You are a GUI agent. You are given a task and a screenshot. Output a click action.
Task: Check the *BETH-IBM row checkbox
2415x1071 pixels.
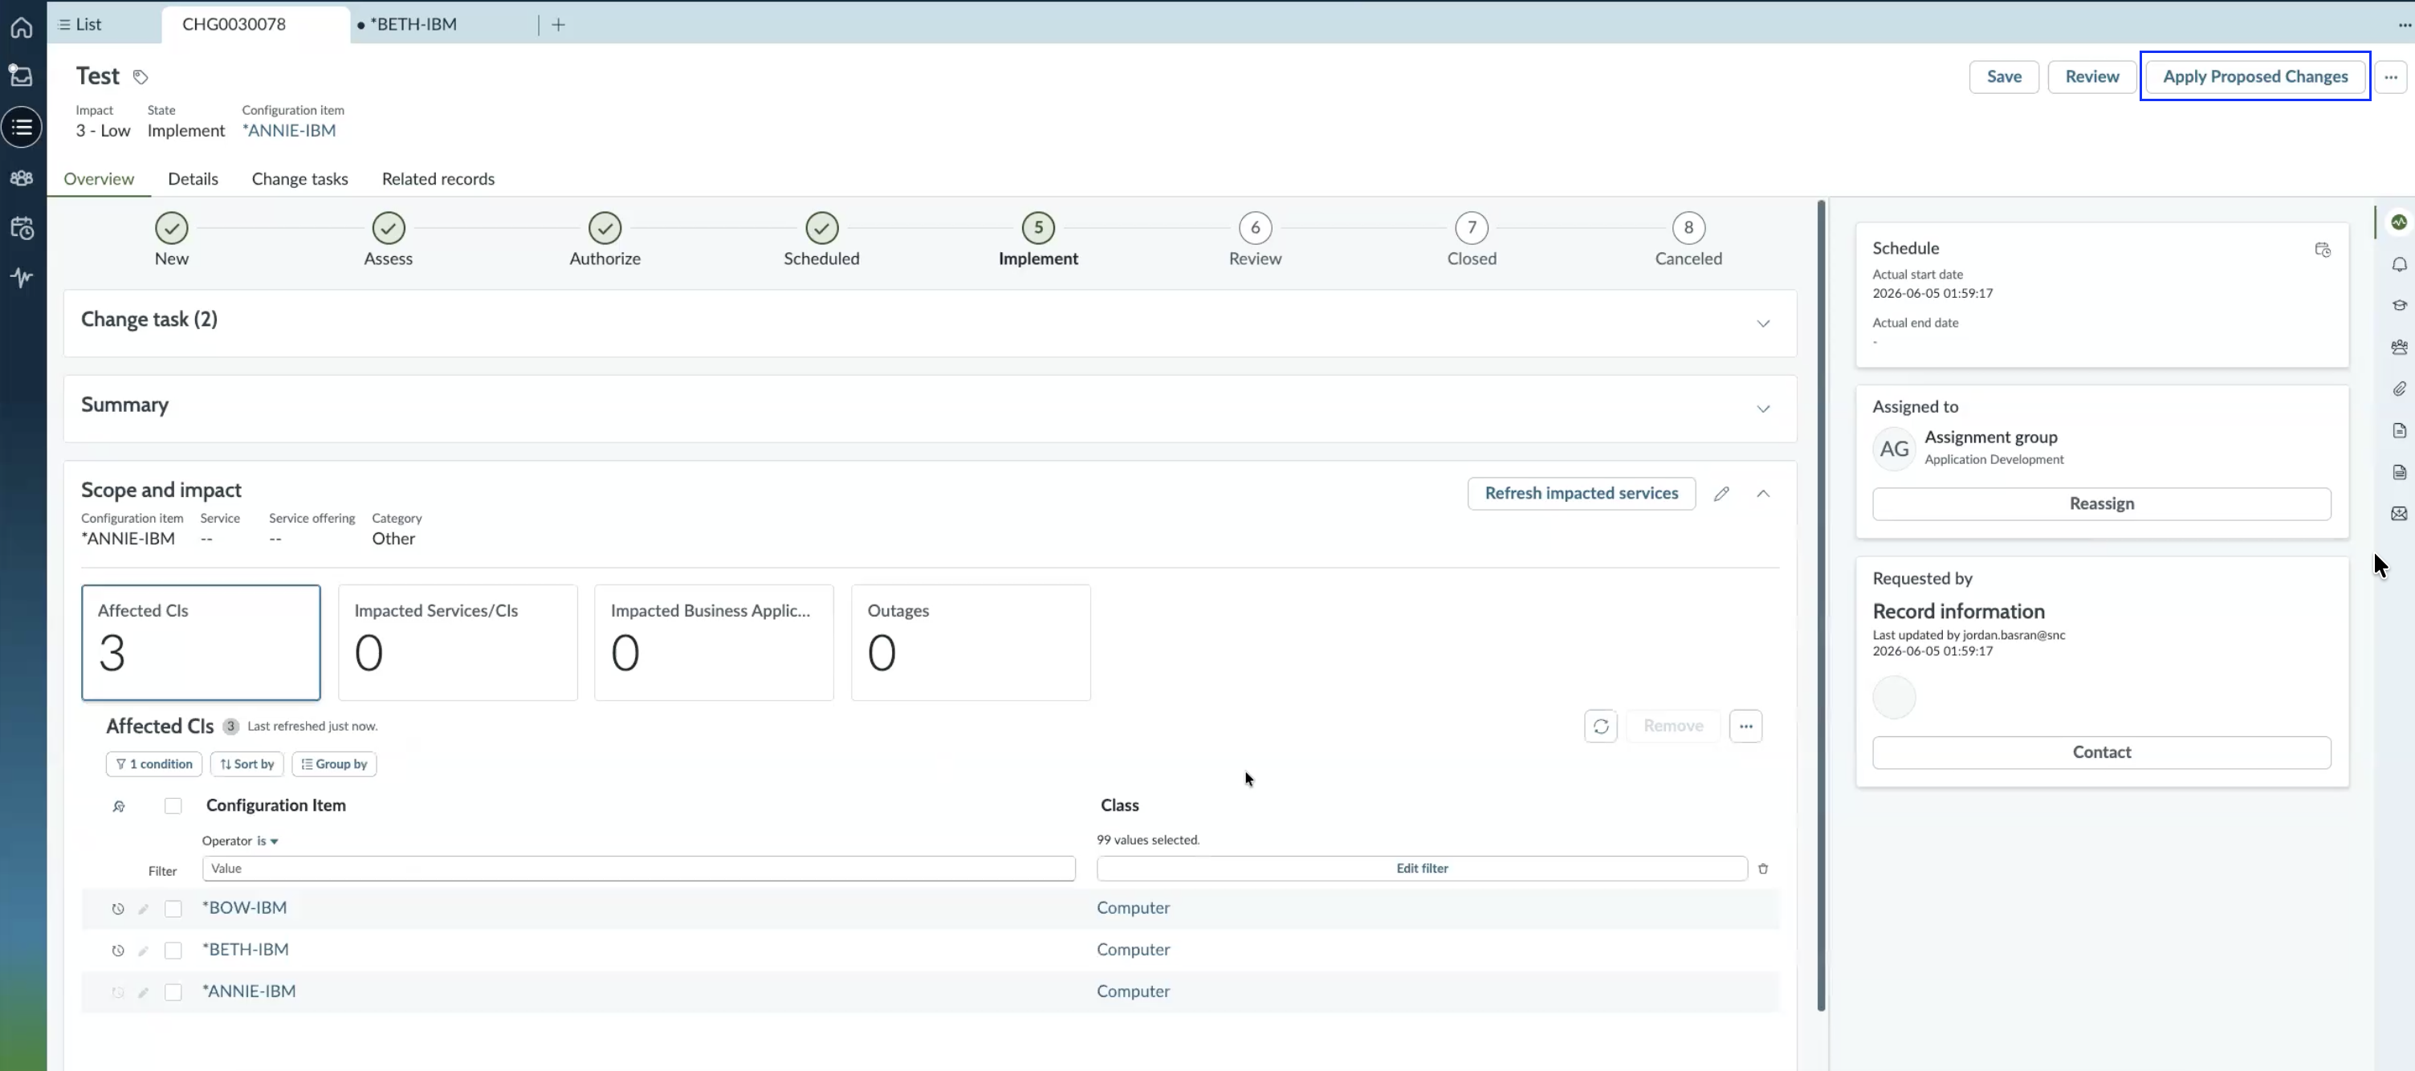point(173,950)
